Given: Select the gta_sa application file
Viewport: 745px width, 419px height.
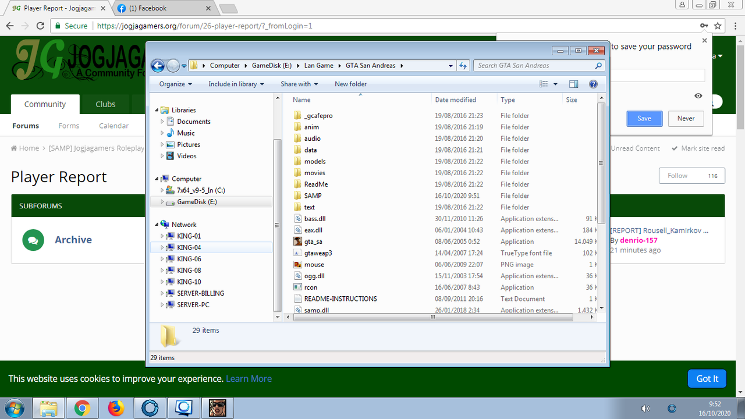Looking at the screenshot, I should (x=313, y=242).
